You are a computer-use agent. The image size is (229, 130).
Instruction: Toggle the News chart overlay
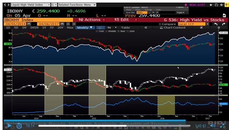pyautogui.click(x=122, y=31)
